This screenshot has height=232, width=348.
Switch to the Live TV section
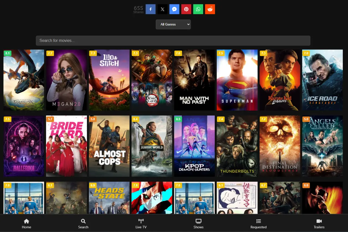(141, 224)
